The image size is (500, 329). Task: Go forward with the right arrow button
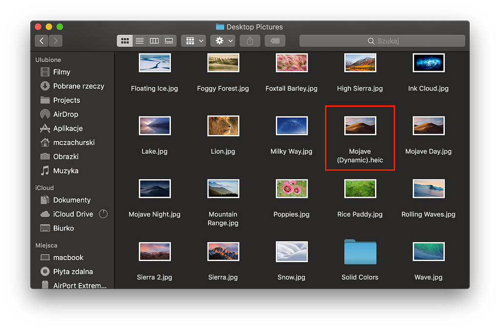pyautogui.click(x=56, y=41)
